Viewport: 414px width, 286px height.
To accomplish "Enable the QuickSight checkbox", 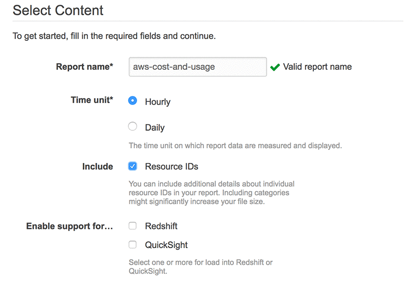I will pyautogui.click(x=132, y=245).
